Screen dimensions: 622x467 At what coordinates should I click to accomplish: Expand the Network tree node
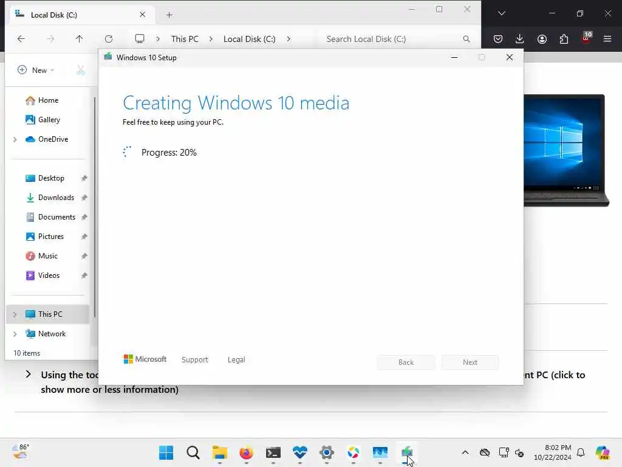pos(15,334)
